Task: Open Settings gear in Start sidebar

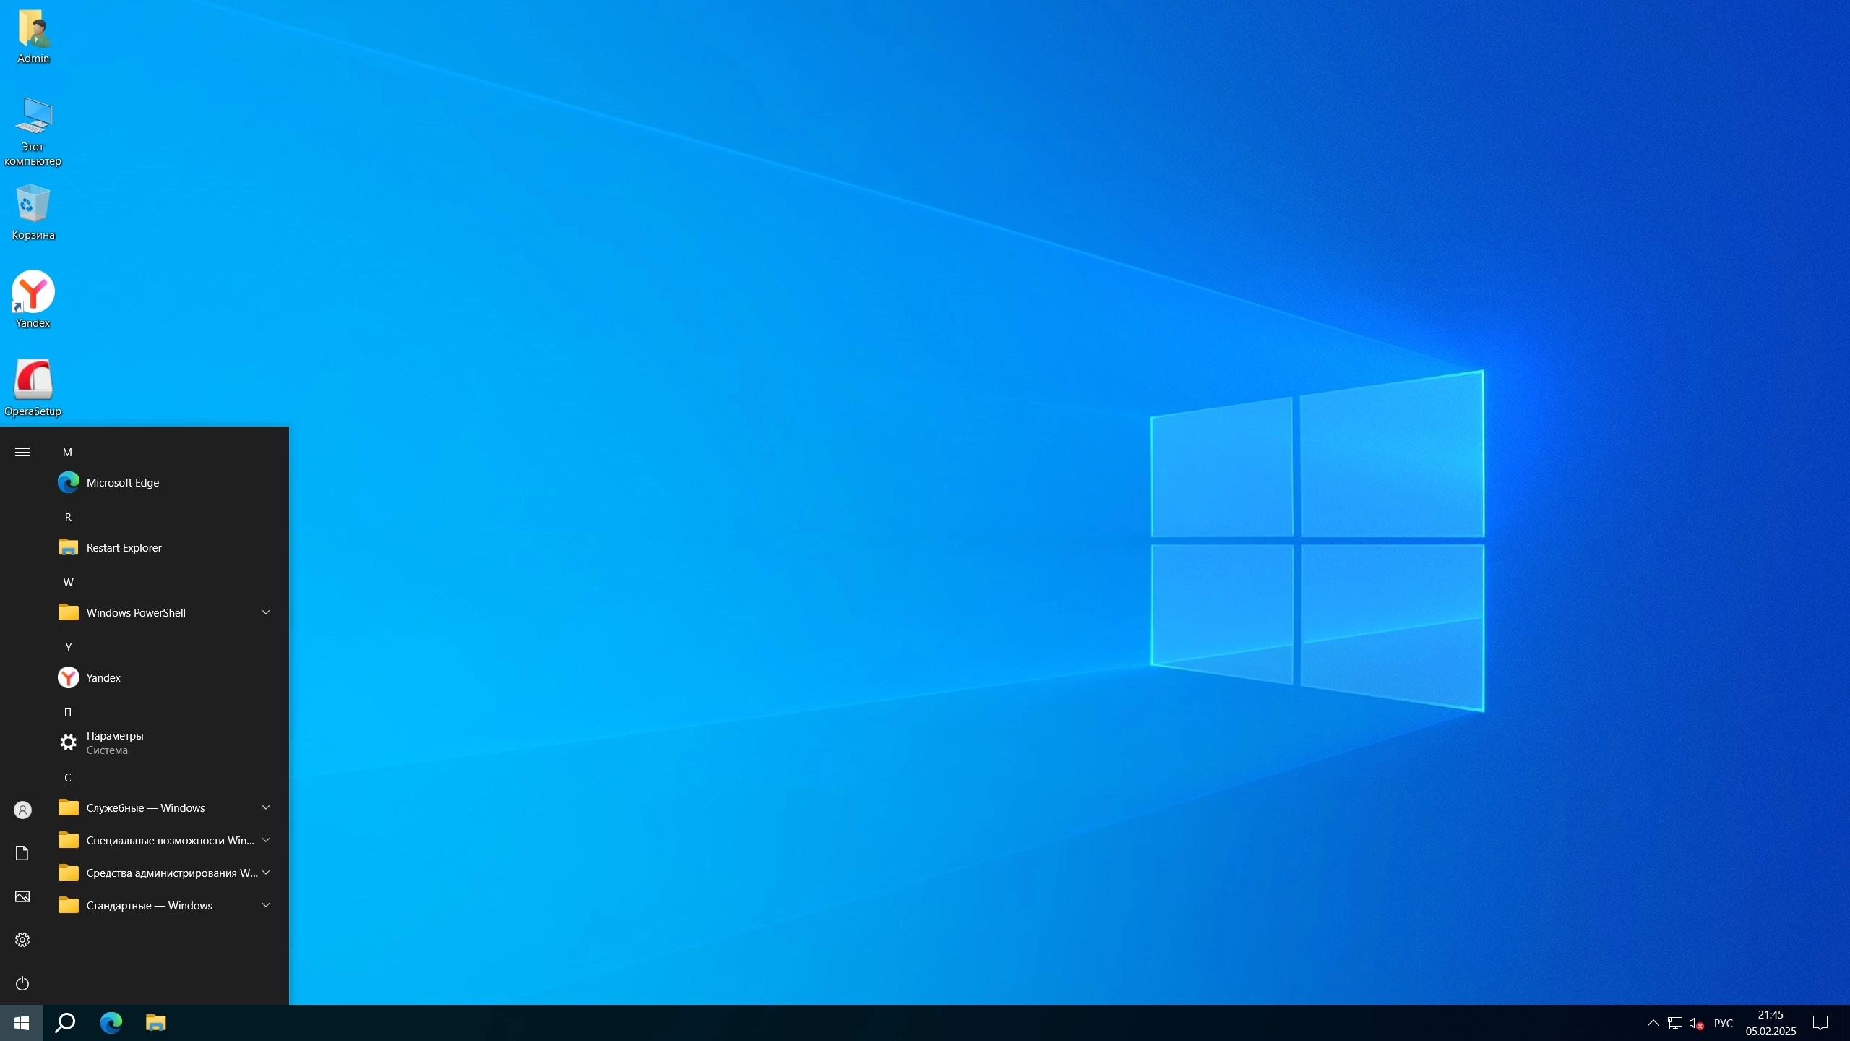Action: coord(22,940)
